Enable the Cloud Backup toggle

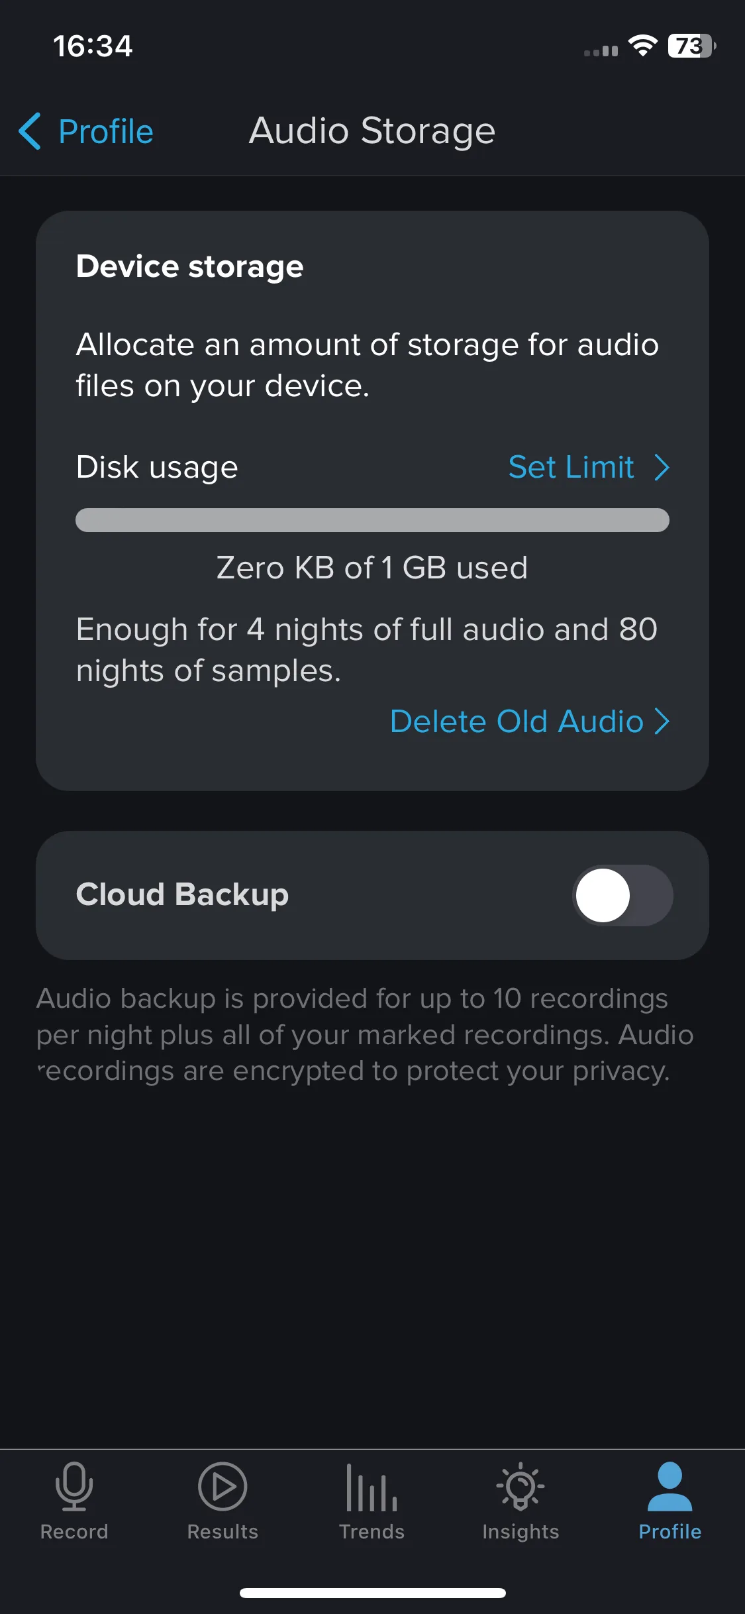[x=622, y=895]
